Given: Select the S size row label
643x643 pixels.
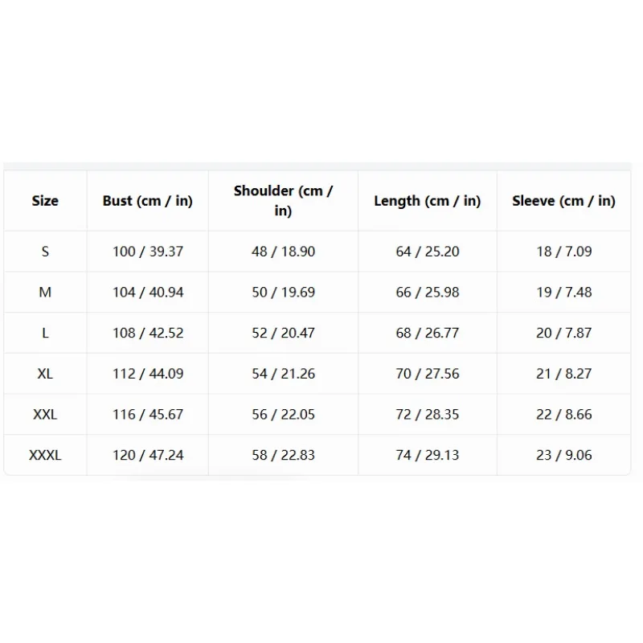Looking at the screenshot, I should pyautogui.click(x=45, y=252).
